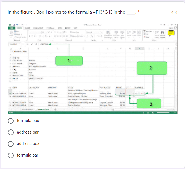
Task: Switch to the INSERT ribbon tab
Action: (x=27, y=28)
